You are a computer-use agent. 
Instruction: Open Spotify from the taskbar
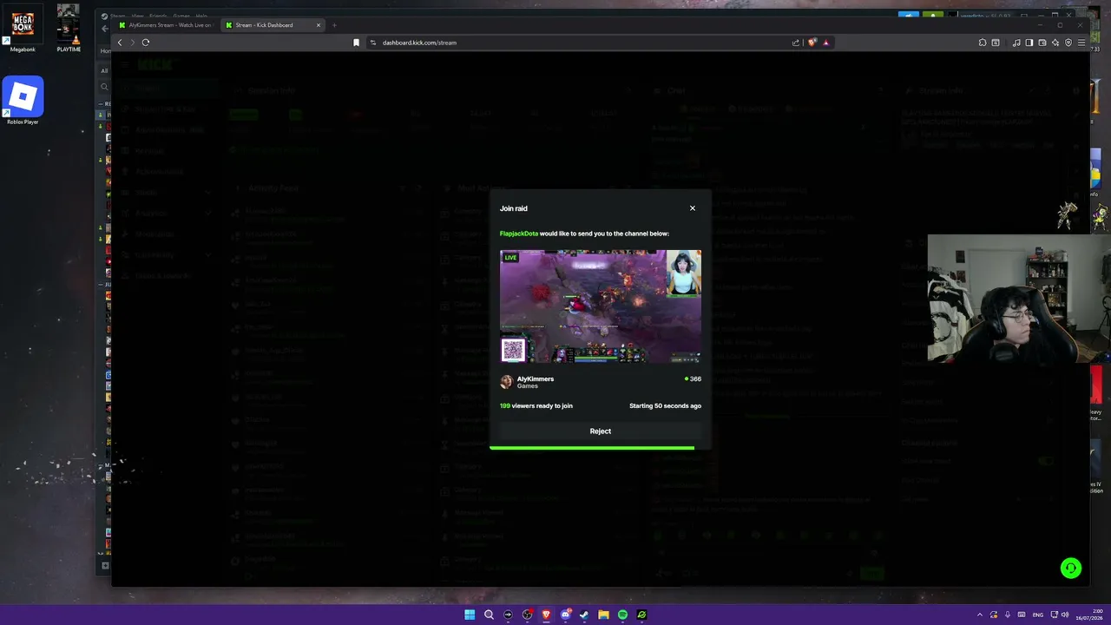click(x=622, y=615)
